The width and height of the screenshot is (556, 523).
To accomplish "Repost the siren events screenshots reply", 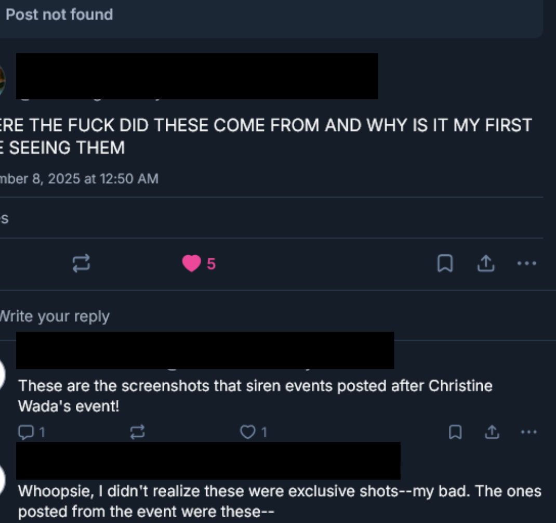I will coord(138,432).
